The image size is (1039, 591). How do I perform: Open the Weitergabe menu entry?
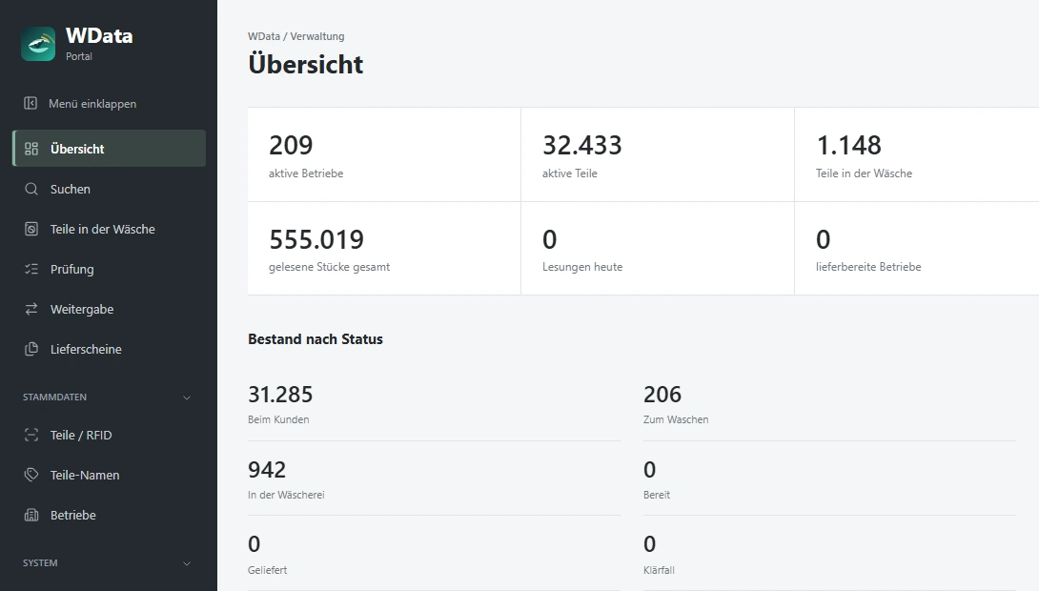point(110,309)
